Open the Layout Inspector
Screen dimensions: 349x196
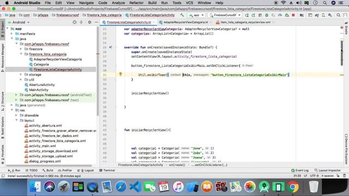[327, 170]
